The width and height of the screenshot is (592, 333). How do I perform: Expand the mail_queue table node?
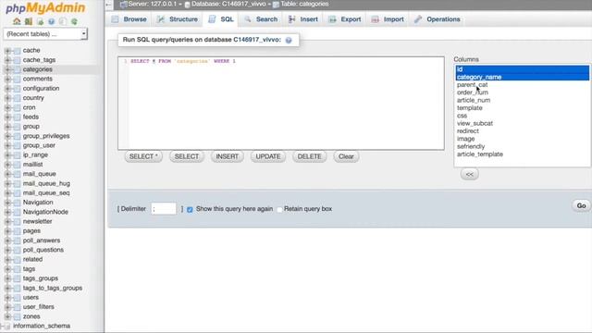[x=7, y=174]
